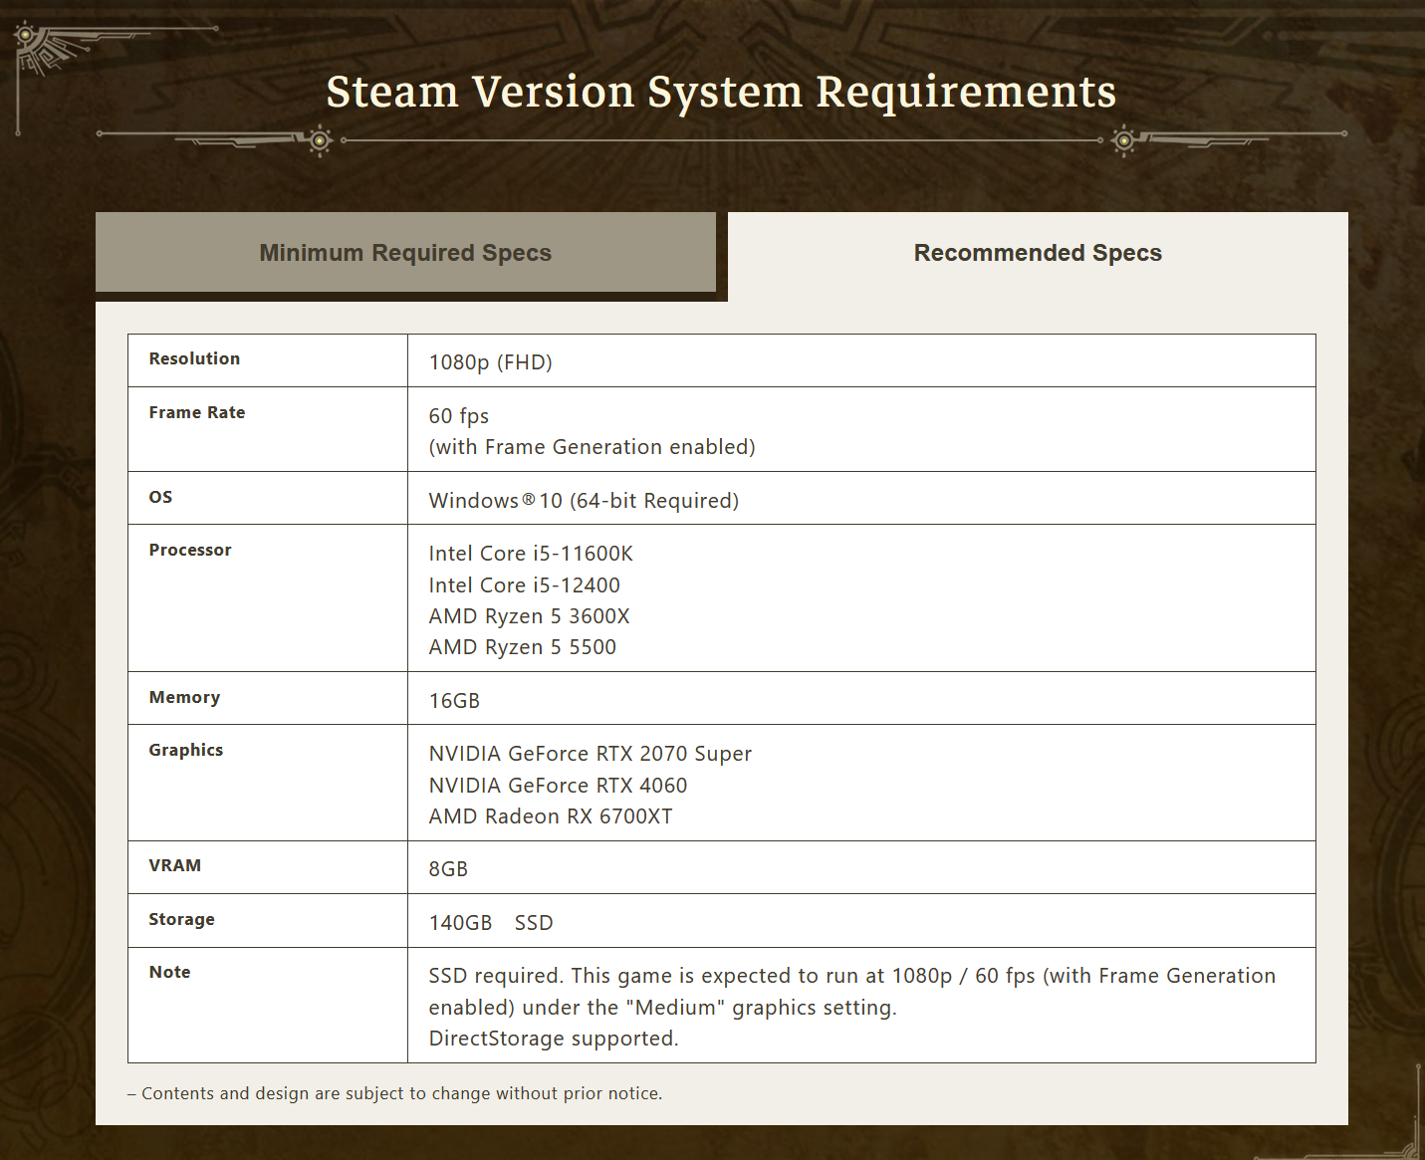Click the DirectStorage supported note text
1425x1160 pixels.
point(552,1039)
